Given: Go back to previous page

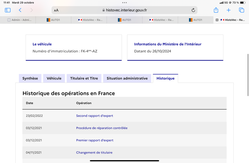Looking at the screenshot, I should [x=20, y=10].
